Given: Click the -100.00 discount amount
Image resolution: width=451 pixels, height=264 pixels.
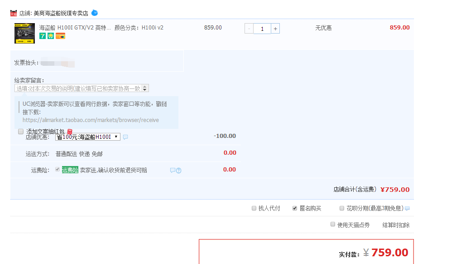Looking at the screenshot, I should 225,136.
